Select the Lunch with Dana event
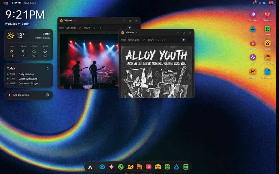This screenshot has height=174, width=279. pos(28,79)
